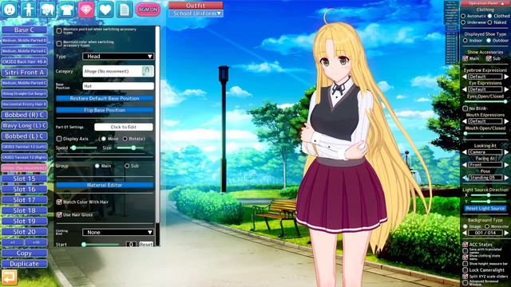The width and height of the screenshot is (511, 287).
Task: Open the Type dropdown showing Head
Action: click(118, 57)
